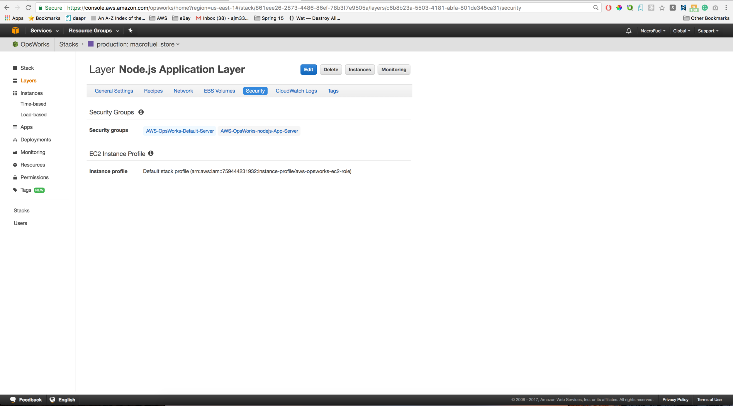Click the blue Edit button
Image resolution: width=733 pixels, height=406 pixels.
point(308,70)
